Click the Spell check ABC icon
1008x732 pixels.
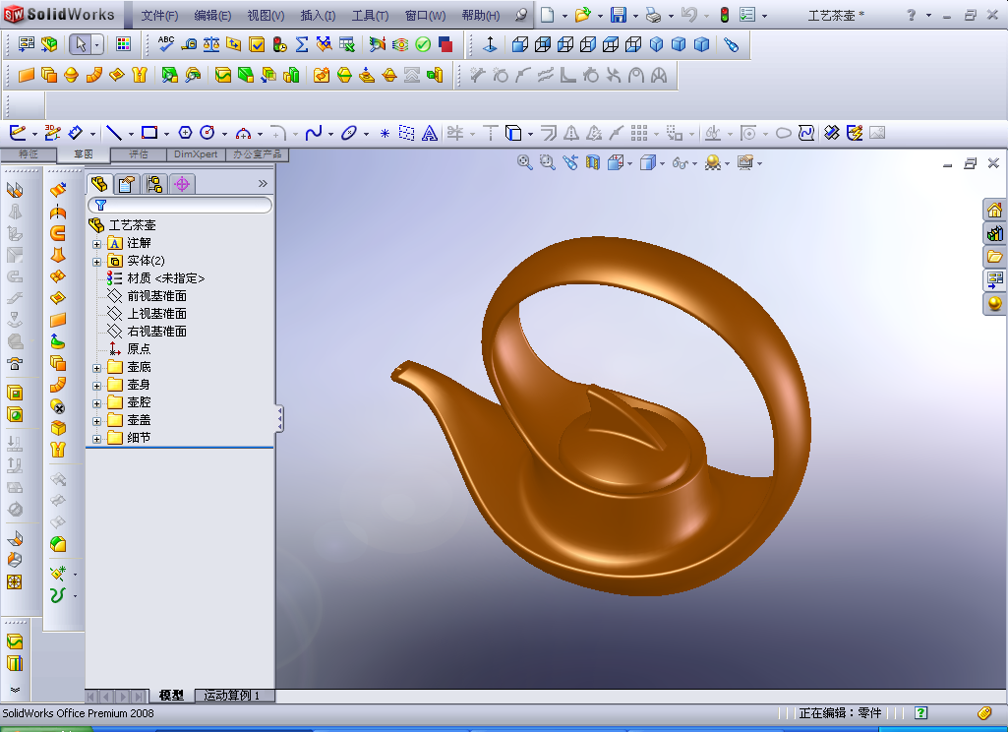166,43
